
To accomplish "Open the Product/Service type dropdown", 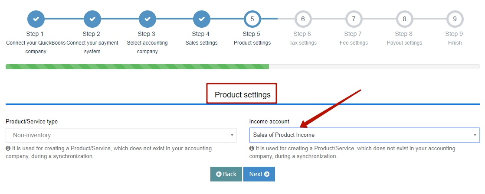I will pos(121,135).
